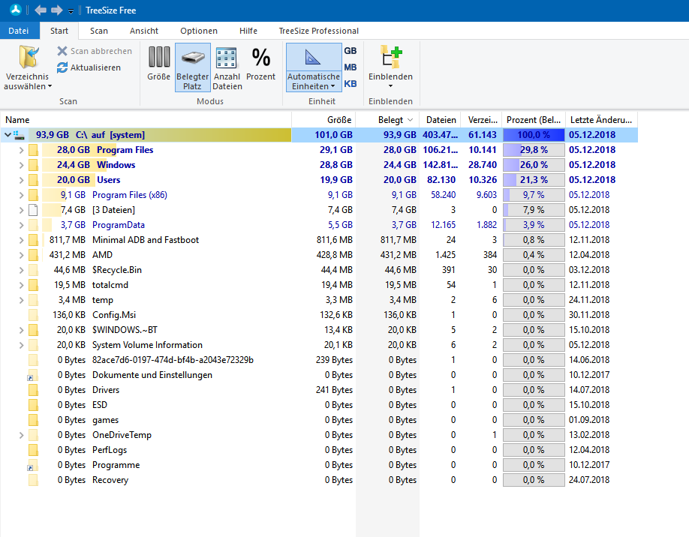Expand the Program Files folder
Image resolution: width=689 pixels, height=537 pixels.
(21, 150)
